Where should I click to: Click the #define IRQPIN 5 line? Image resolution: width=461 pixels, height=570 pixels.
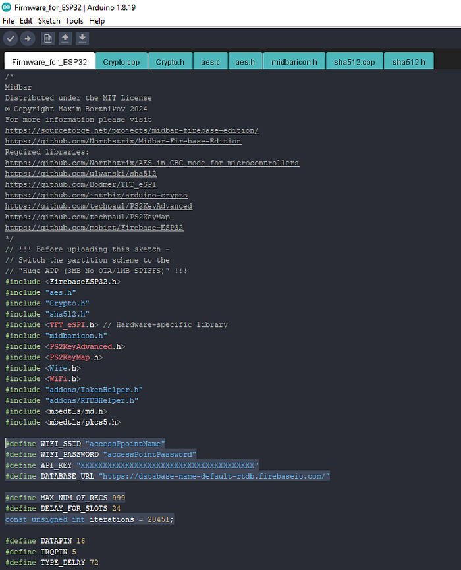click(40, 552)
